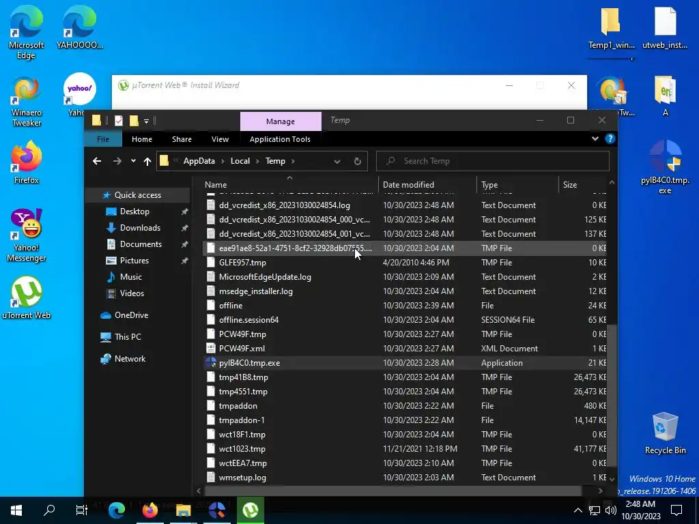The width and height of the screenshot is (699, 524).
Task: Show hidden tray icons chevron
Action: (577, 510)
